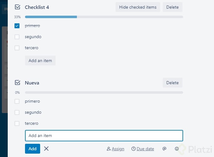Click the Checklist 4 header icon
This screenshot has height=157, width=214.
pyautogui.click(x=17, y=7)
